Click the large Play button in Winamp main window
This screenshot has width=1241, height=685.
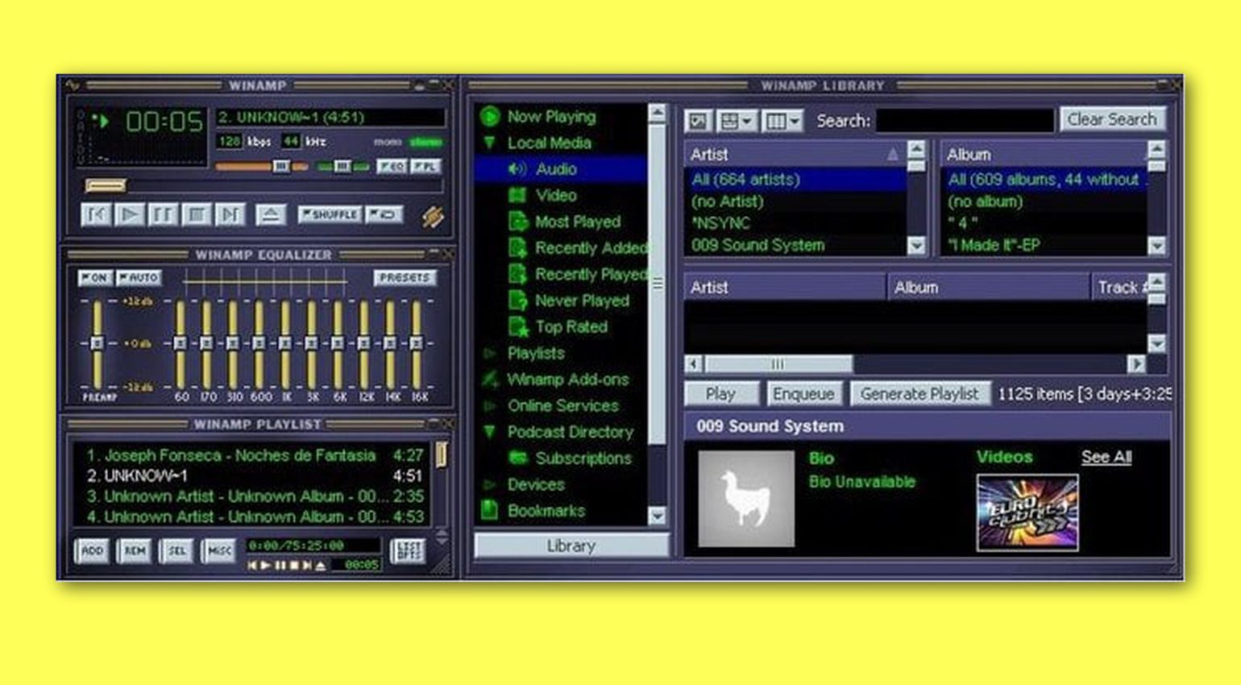130,214
